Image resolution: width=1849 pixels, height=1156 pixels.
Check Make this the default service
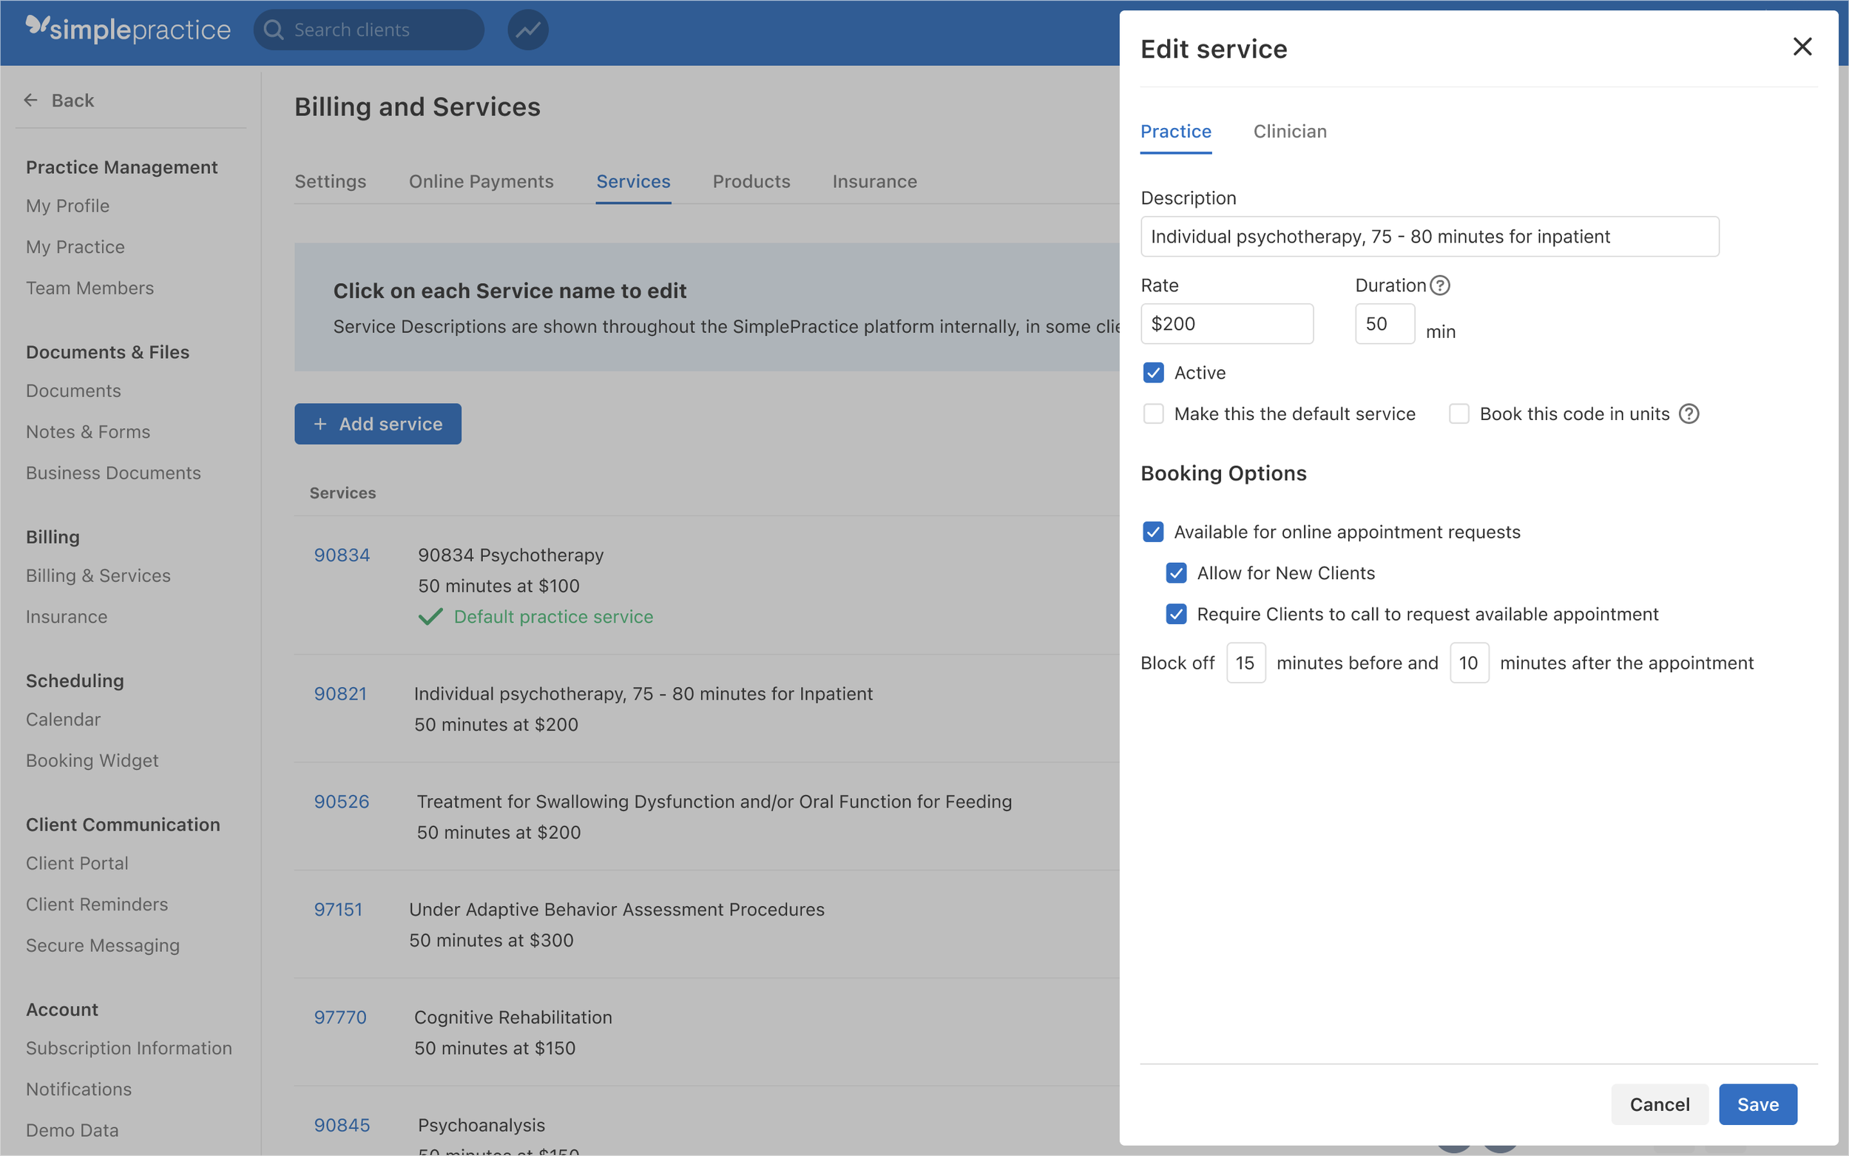pos(1152,413)
